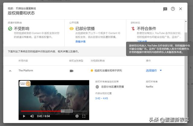Click the yellow eye icon beside 已部分禁播
This screenshot has height=126, width=193.
click(x=71, y=29)
